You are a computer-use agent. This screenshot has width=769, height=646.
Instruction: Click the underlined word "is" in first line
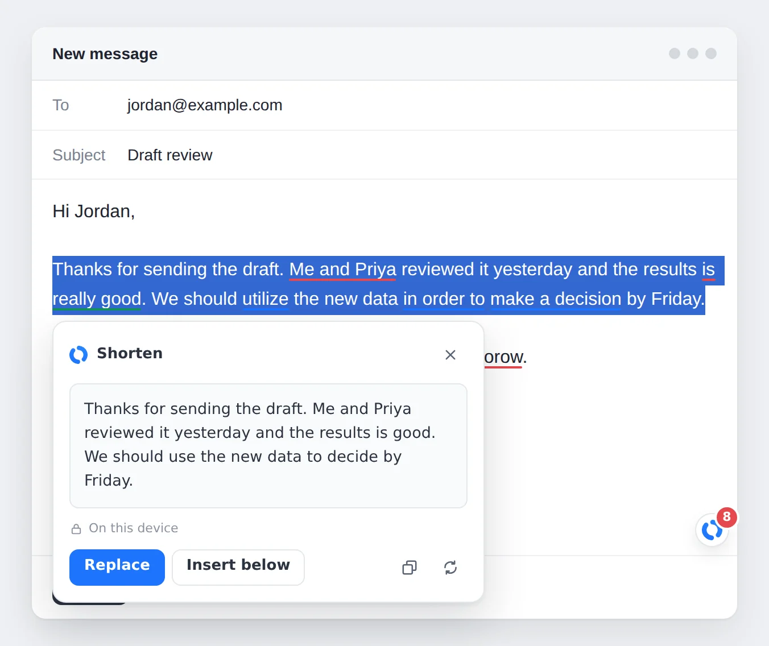[x=708, y=270]
